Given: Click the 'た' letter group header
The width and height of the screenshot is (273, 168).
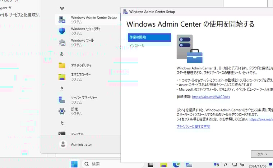Looking at the screenshot, I should coord(62,123).
